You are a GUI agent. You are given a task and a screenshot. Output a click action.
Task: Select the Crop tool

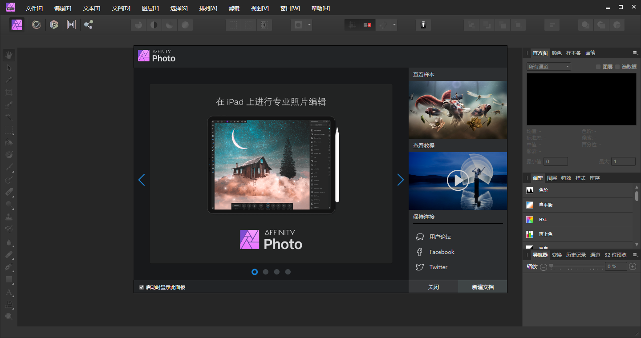click(9, 93)
